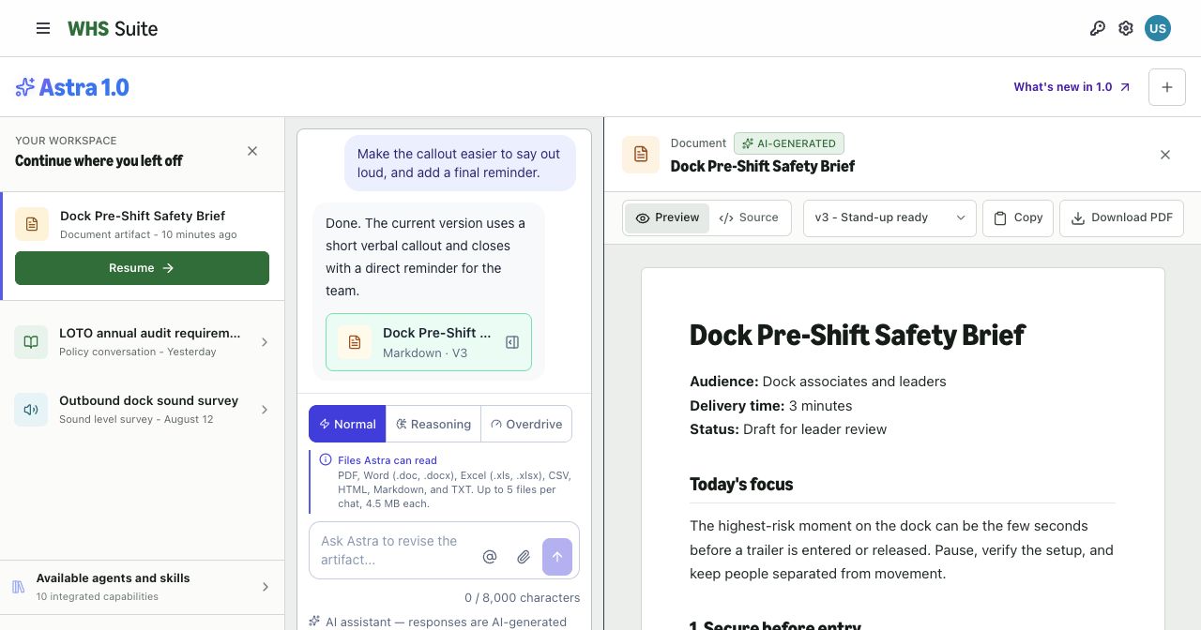The image size is (1201, 630).
Task: Open LOTO annual audit requirements conversation
Action: (x=142, y=341)
